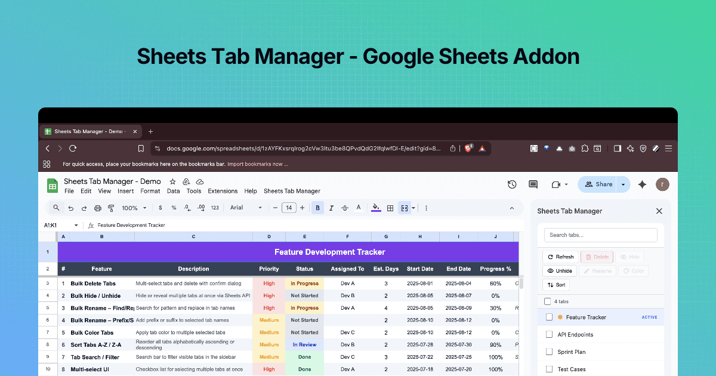Reload the browser page
716x376 pixels.
73,148
